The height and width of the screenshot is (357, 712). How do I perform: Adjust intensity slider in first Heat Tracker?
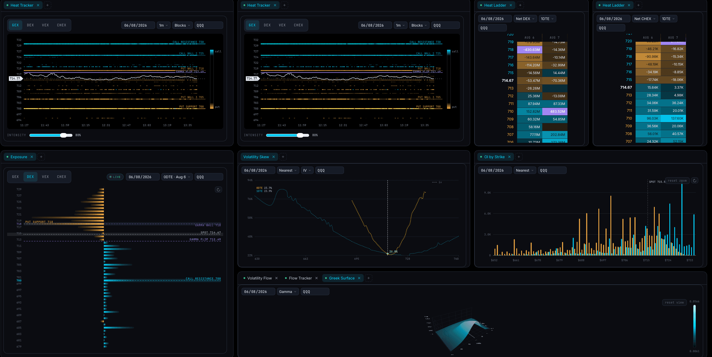tap(51, 135)
